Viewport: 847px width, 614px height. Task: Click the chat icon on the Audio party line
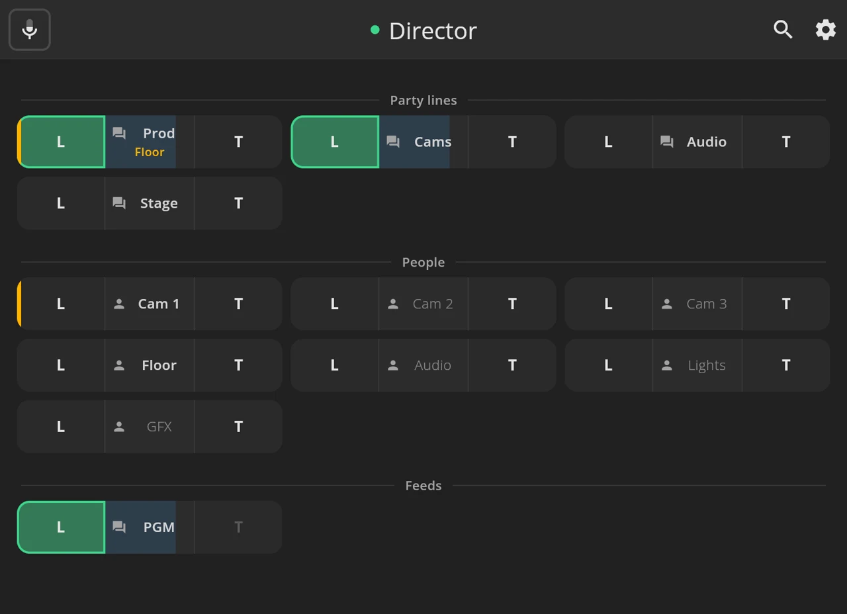[667, 142]
